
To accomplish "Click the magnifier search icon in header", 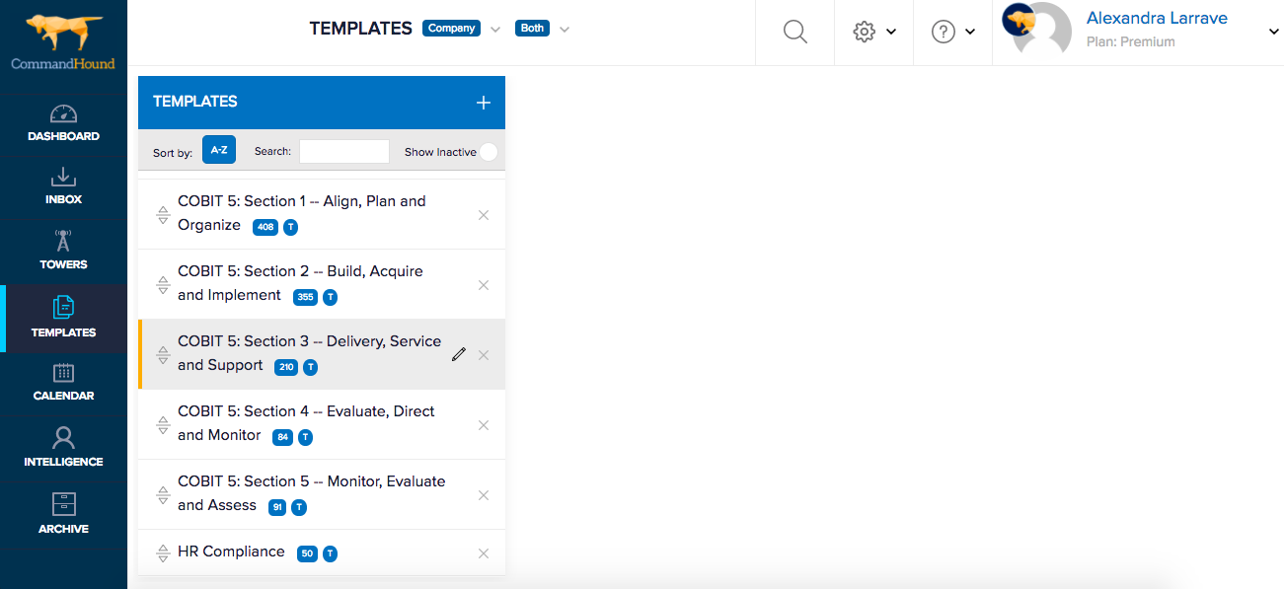I will [x=794, y=32].
